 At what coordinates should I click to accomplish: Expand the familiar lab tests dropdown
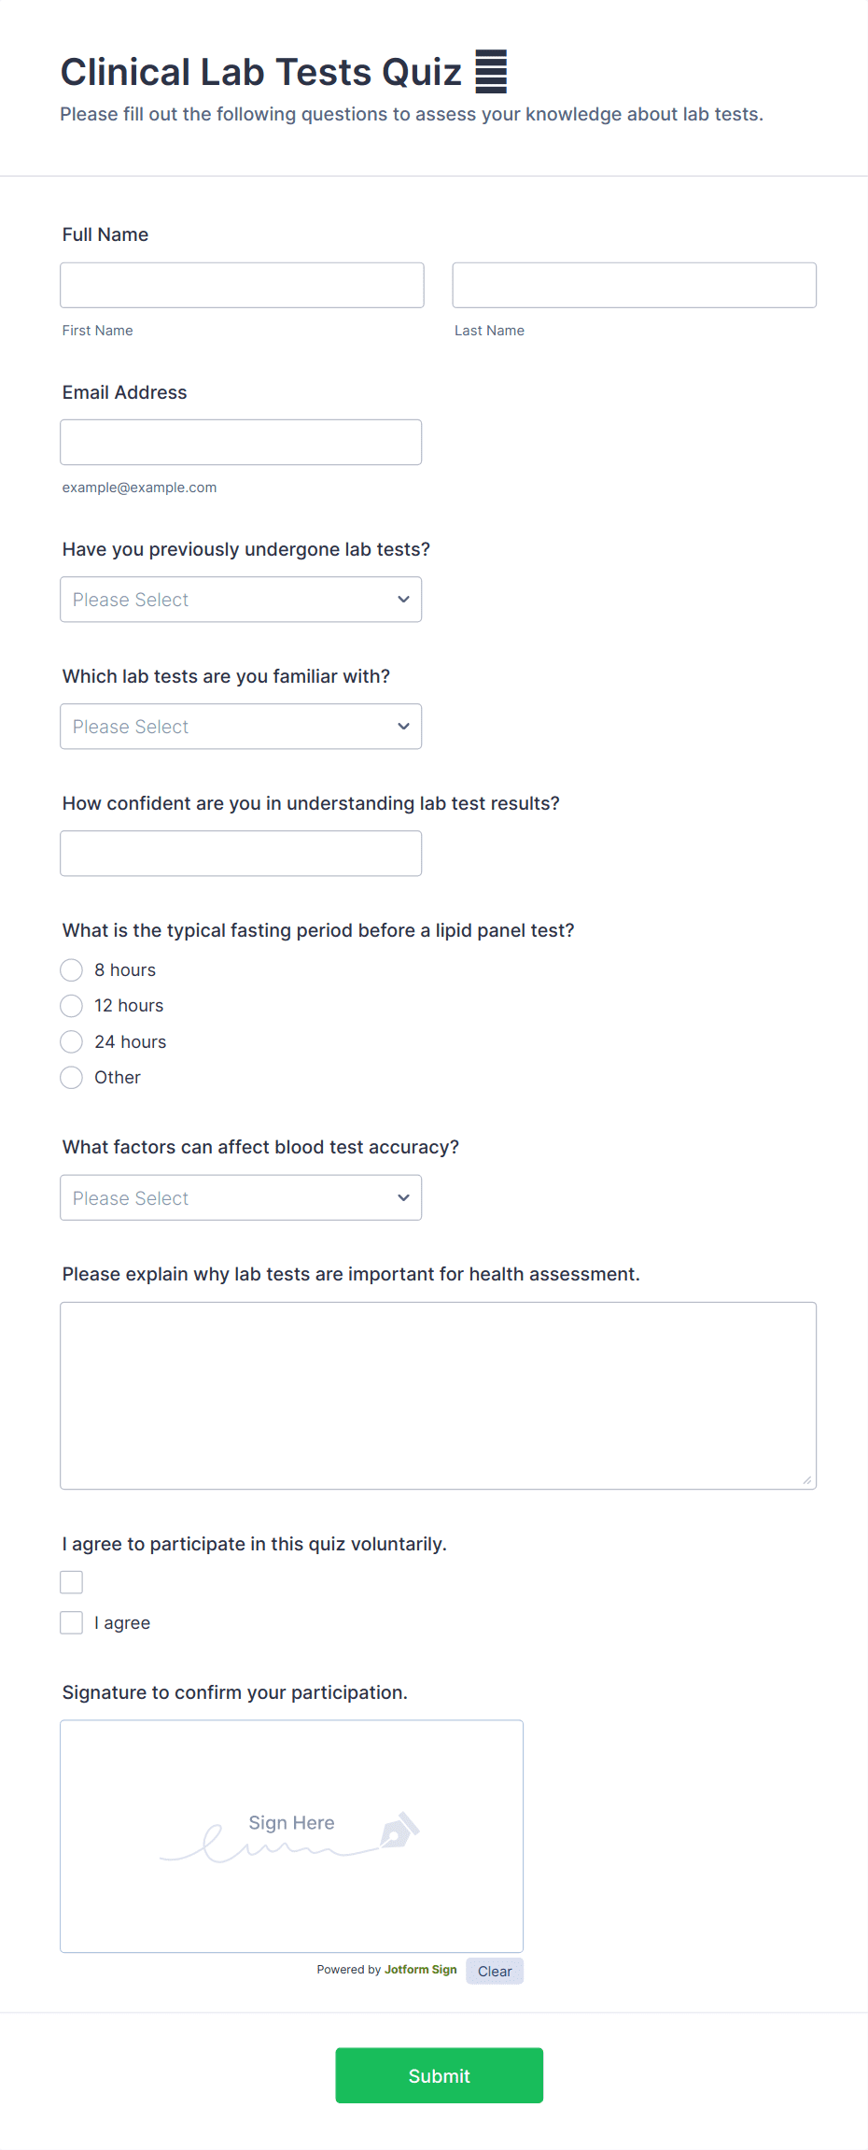point(241,727)
